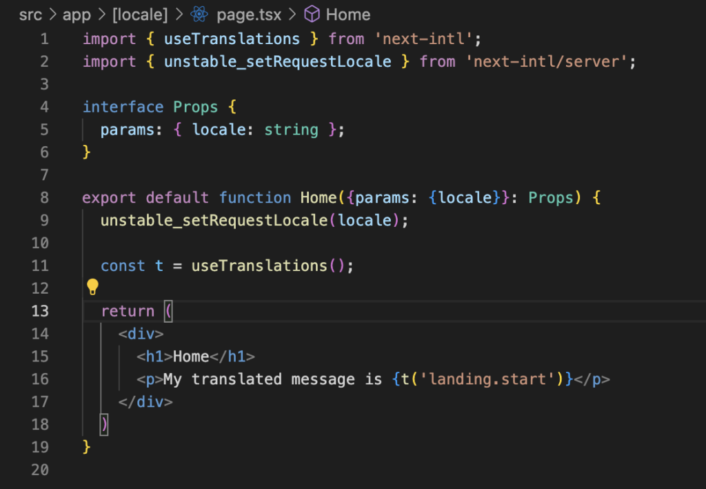This screenshot has width=706, height=489.
Task: Click the 'landing.start' string on line 16
Action: [487, 379]
